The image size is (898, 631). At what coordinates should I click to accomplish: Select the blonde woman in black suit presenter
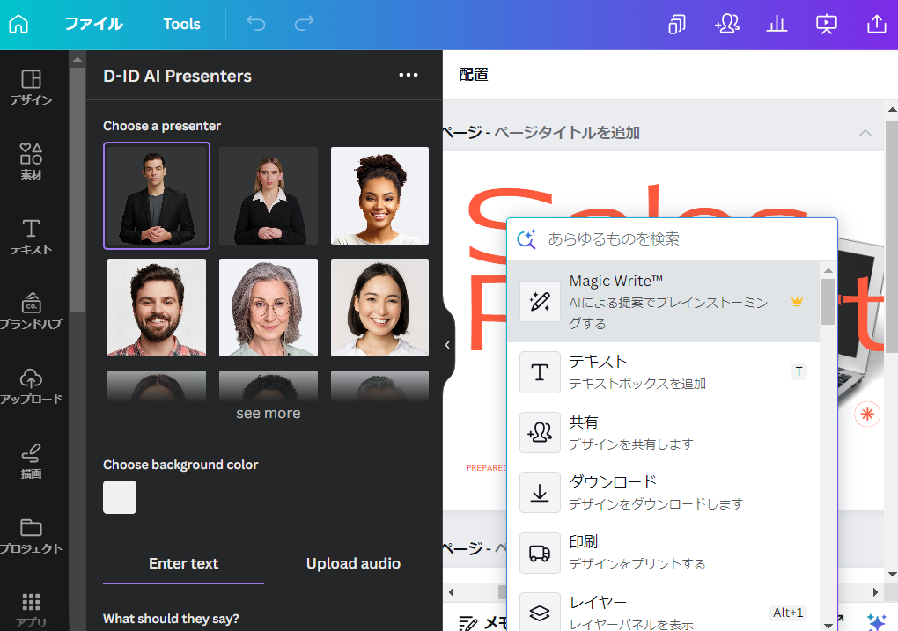pyautogui.click(x=268, y=196)
